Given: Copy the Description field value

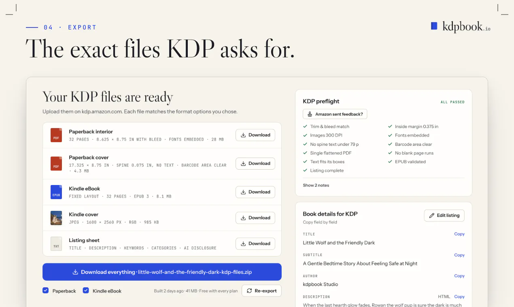Looking at the screenshot, I should 459,297.
